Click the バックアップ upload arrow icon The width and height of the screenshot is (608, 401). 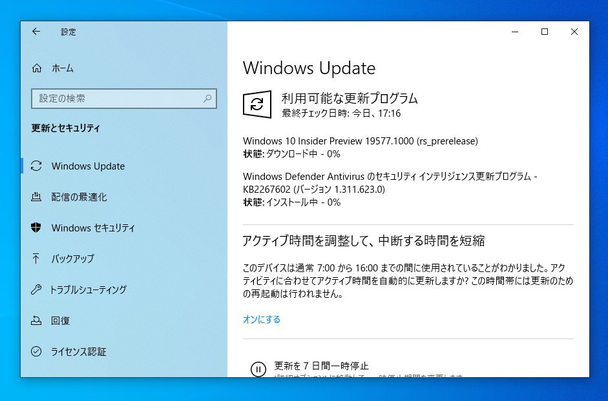[36, 259]
